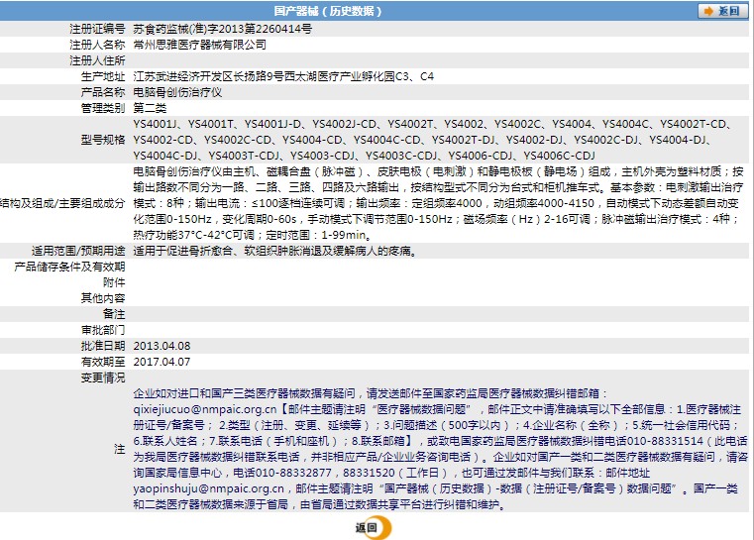
Task: Click the 其他内容 label
Action: 103,298
